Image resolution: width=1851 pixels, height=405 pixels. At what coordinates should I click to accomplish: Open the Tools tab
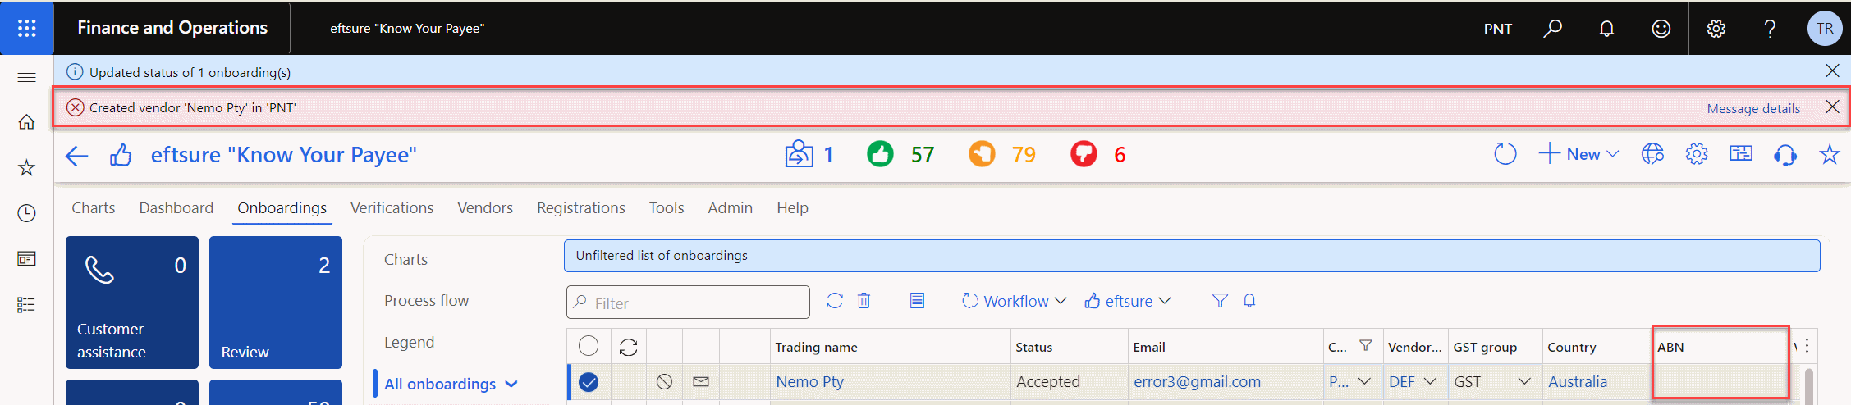click(667, 208)
